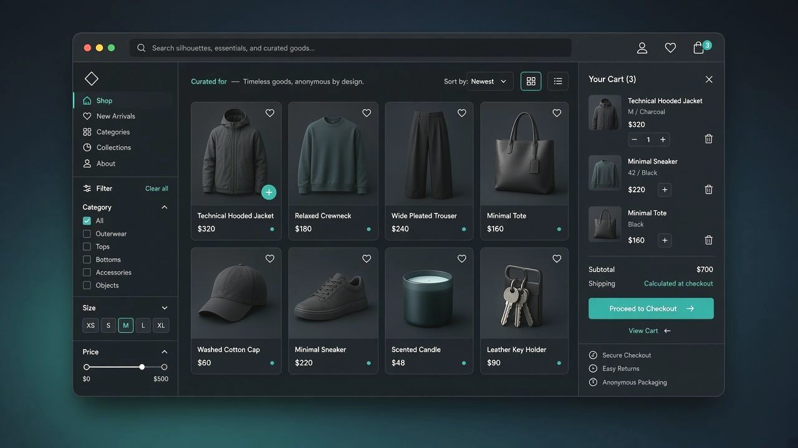
Task: Increase Minimal Tote quantity in cart
Action: point(665,240)
